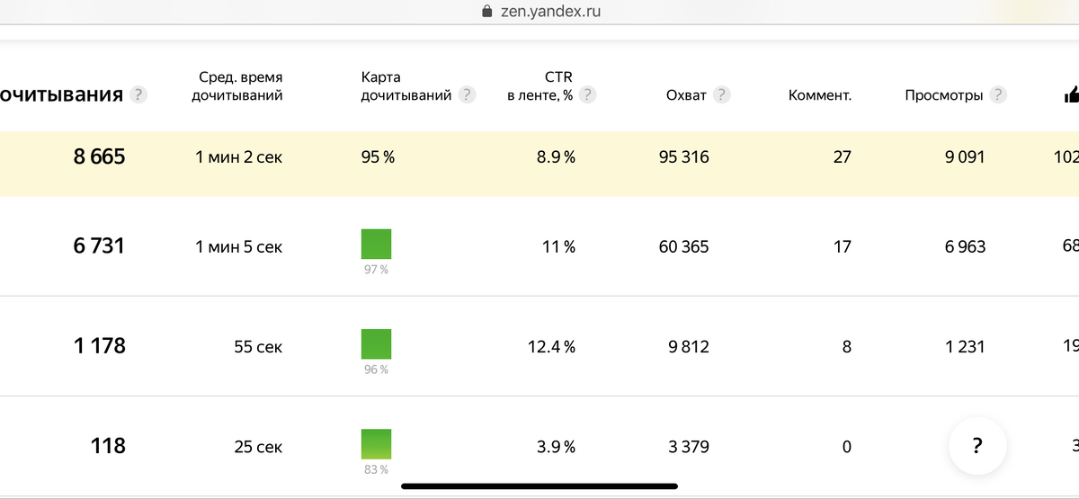This screenshot has height=499, width=1079.
Task: Click the help icon next to Дочитывания
Action: tap(138, 94)
